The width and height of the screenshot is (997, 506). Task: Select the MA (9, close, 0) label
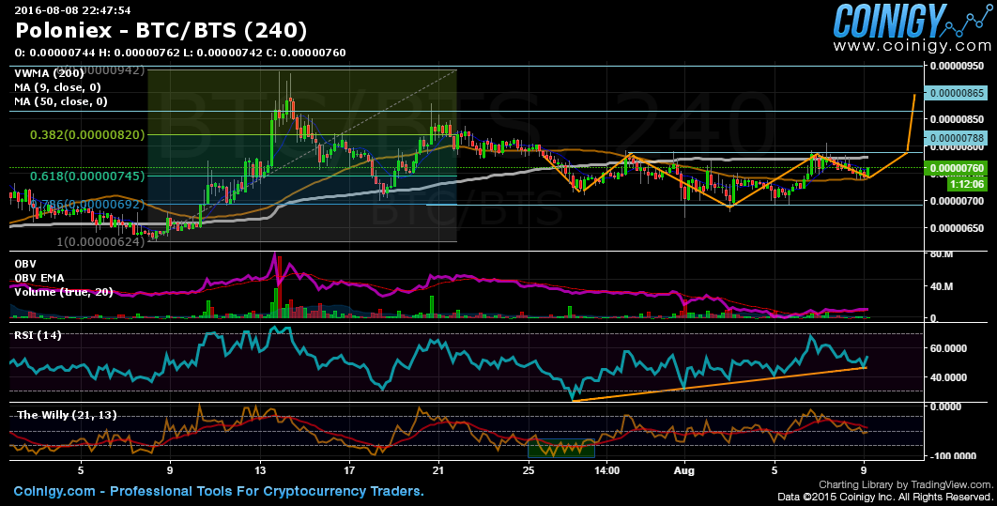coord(58,87)
